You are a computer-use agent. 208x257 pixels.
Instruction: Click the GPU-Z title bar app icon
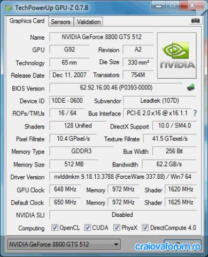pos(9,8)
